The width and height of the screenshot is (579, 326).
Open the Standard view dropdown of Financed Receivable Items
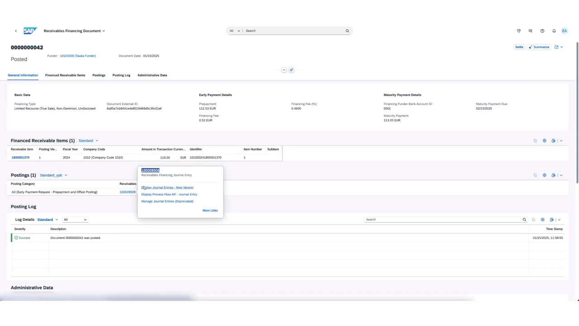click(x=88, y=141)
